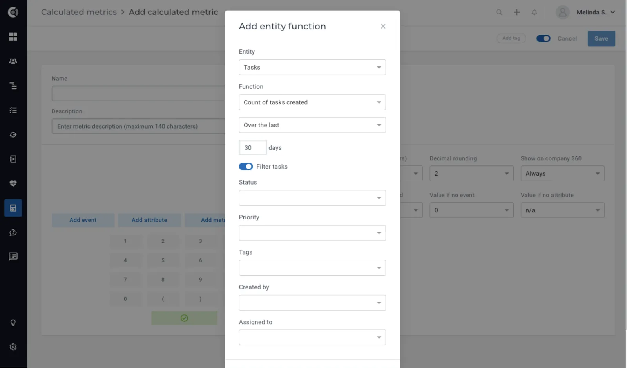Click the days number input field
This screenshot has width=627, height=368.
tap(253, 148)
